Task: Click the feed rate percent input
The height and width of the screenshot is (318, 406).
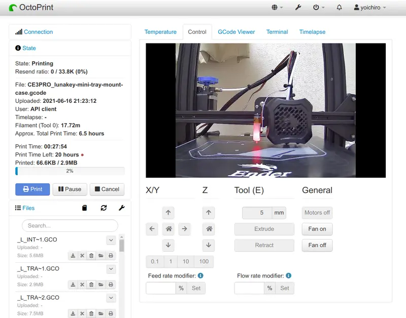Action: click(161, 288)
